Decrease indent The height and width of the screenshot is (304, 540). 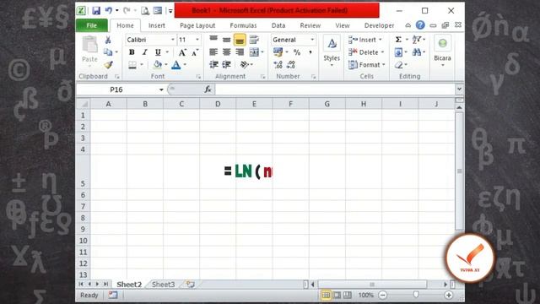click(x=213, y=64)
